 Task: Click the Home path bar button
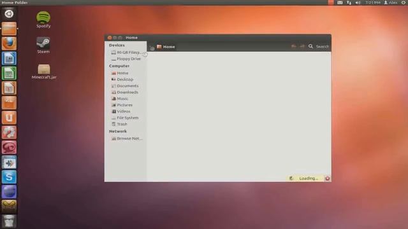166,46
